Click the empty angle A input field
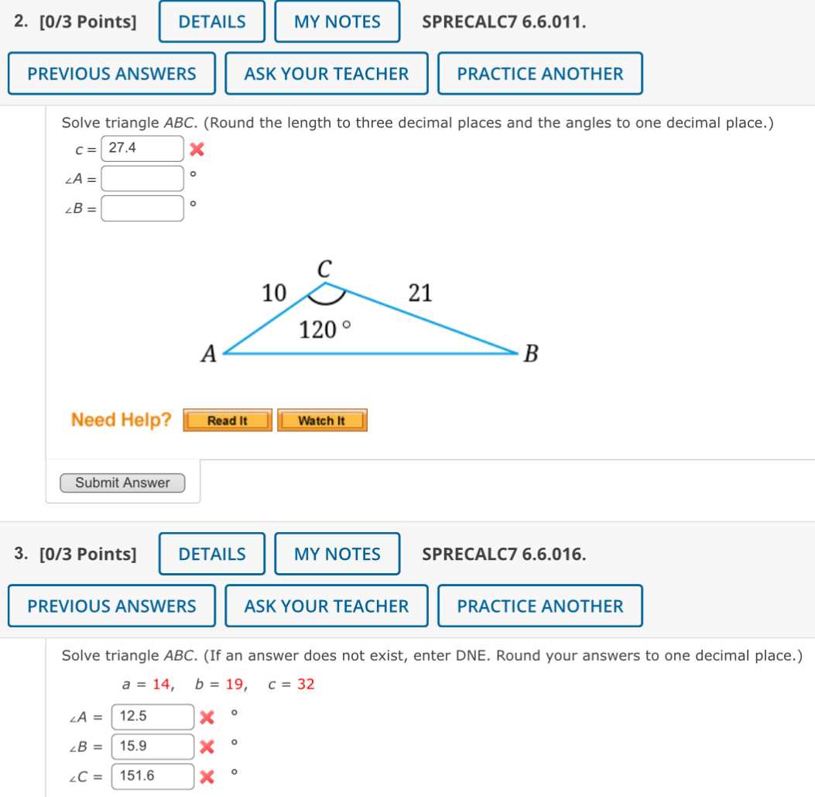The height and width of the screenshot is (797, 815). (142, 178)
